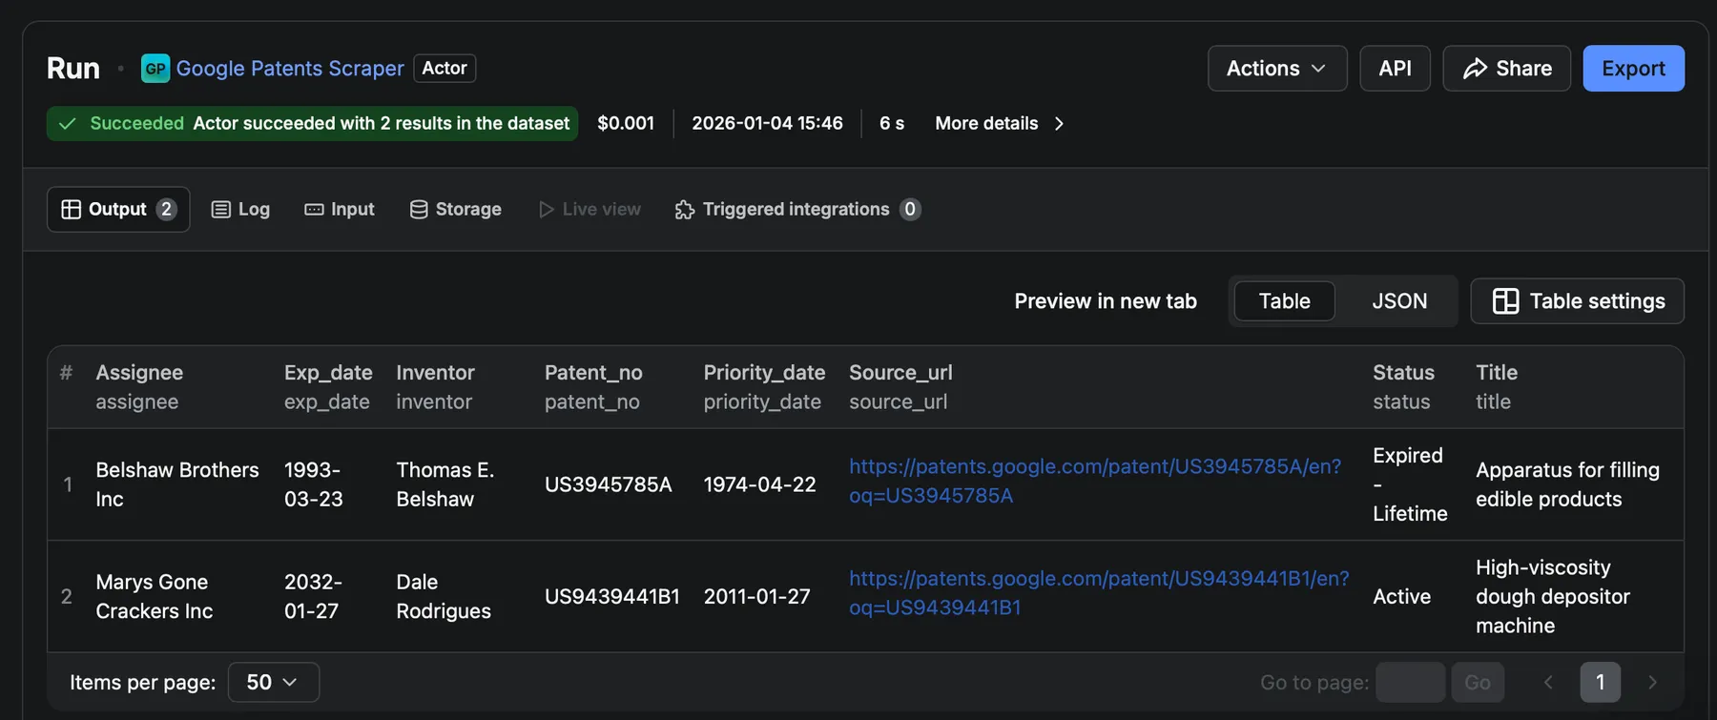1717x720 pixels.
Task: Click the API button
Action: tap(1395, 69)
